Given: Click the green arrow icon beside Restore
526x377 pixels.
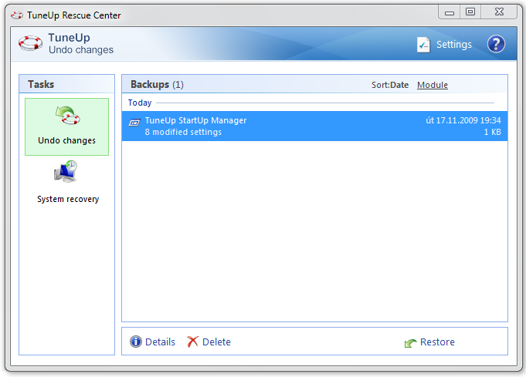Looking at the screenshot, I should pos(411,343).
